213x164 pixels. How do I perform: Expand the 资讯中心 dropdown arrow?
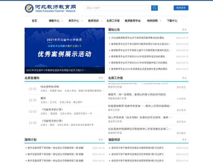click(82, 21)
